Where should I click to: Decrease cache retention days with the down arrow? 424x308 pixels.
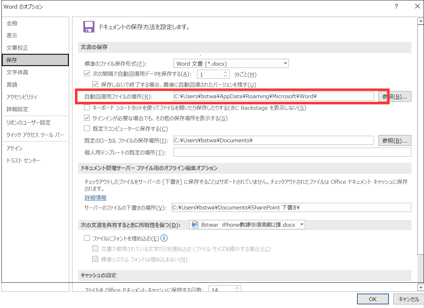(237, 291)
